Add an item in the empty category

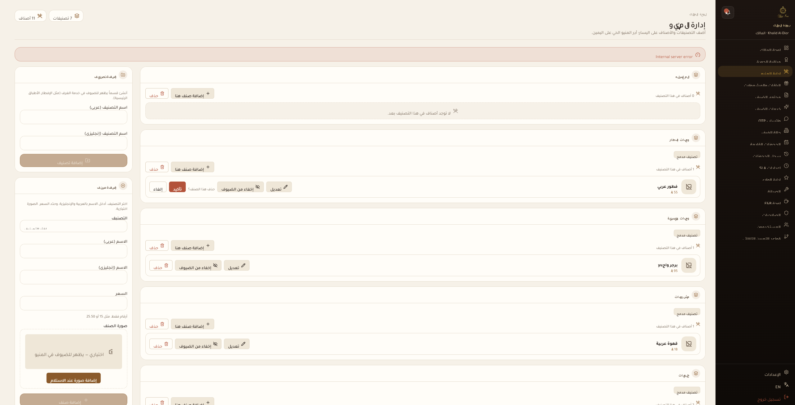(193, 93)
